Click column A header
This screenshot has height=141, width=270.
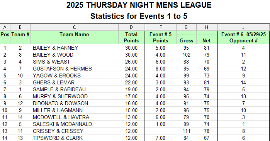5,27
